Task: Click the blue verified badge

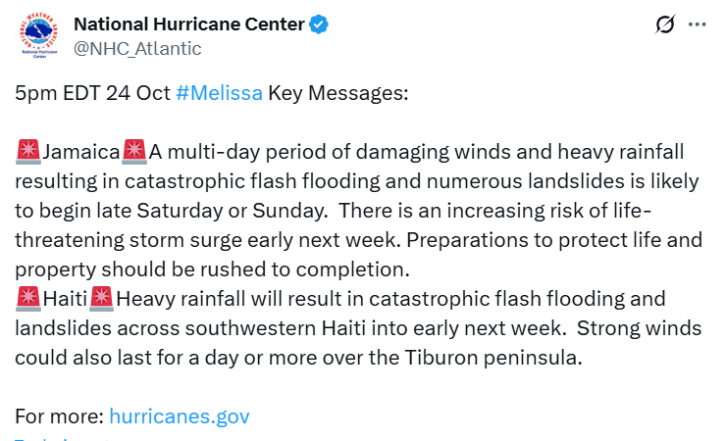Action: click(321, 24)
